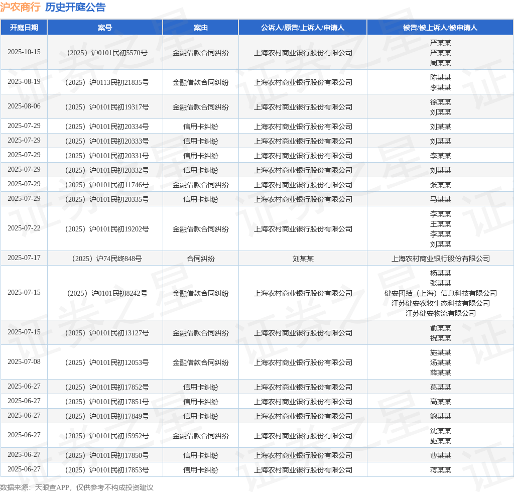Screen dimensions: 514x492
Task: Select case number (2025)沪0101民初20334号
Action: 107,127
